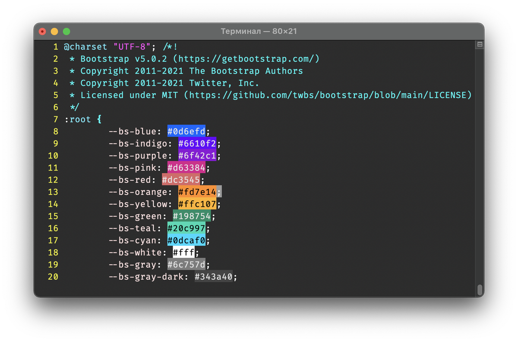This screenshot has width=518, height=342.
Task: Click the '--bs-yellow' property name
Action: pyautogui.click(x=137, y=204)
